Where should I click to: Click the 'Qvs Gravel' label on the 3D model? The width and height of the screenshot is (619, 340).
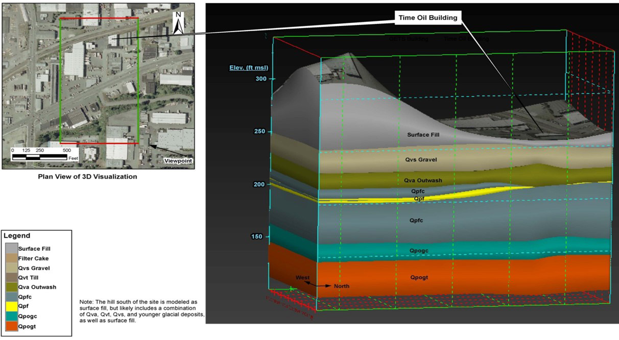(x=421, y=160)
